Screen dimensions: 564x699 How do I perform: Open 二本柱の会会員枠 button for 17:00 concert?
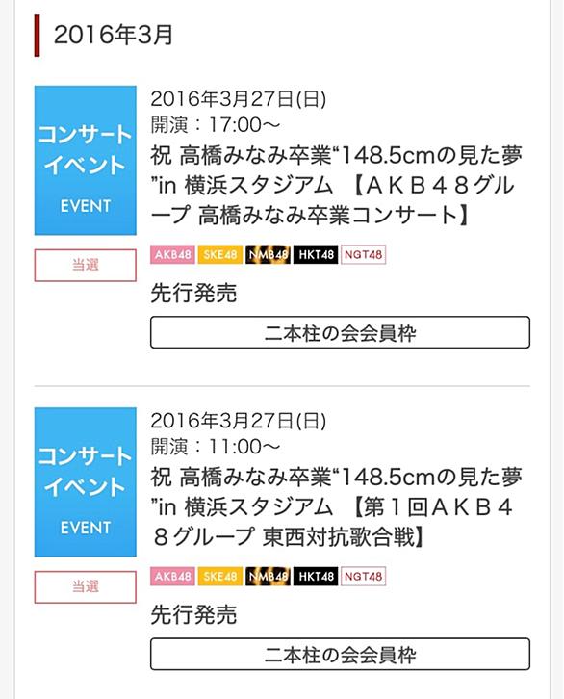[341, 332]
